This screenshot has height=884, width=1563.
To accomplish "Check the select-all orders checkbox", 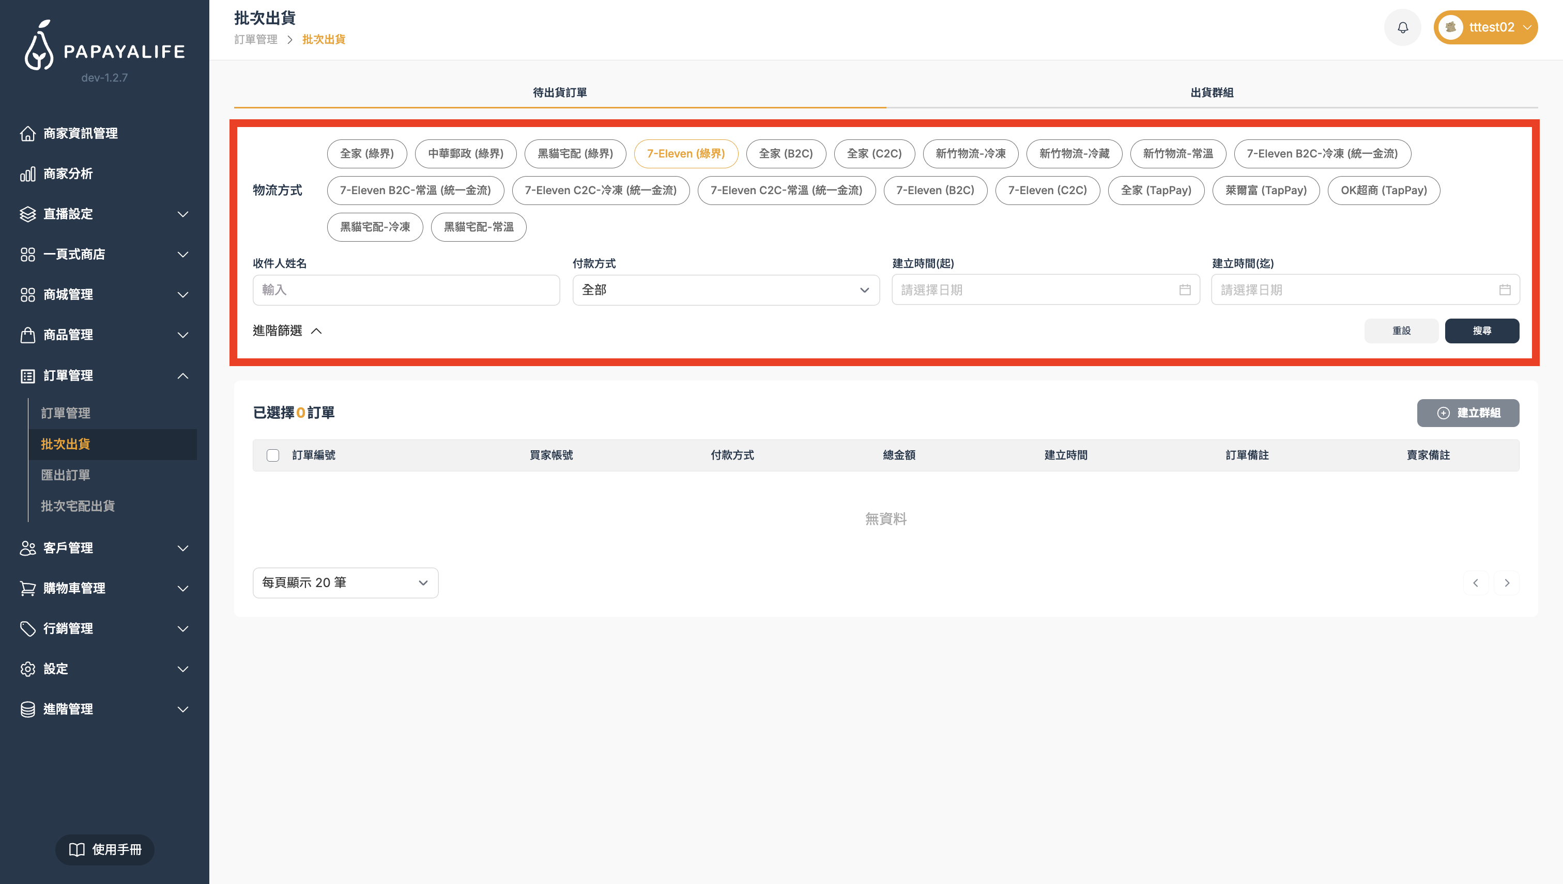I will pos(273,455).
